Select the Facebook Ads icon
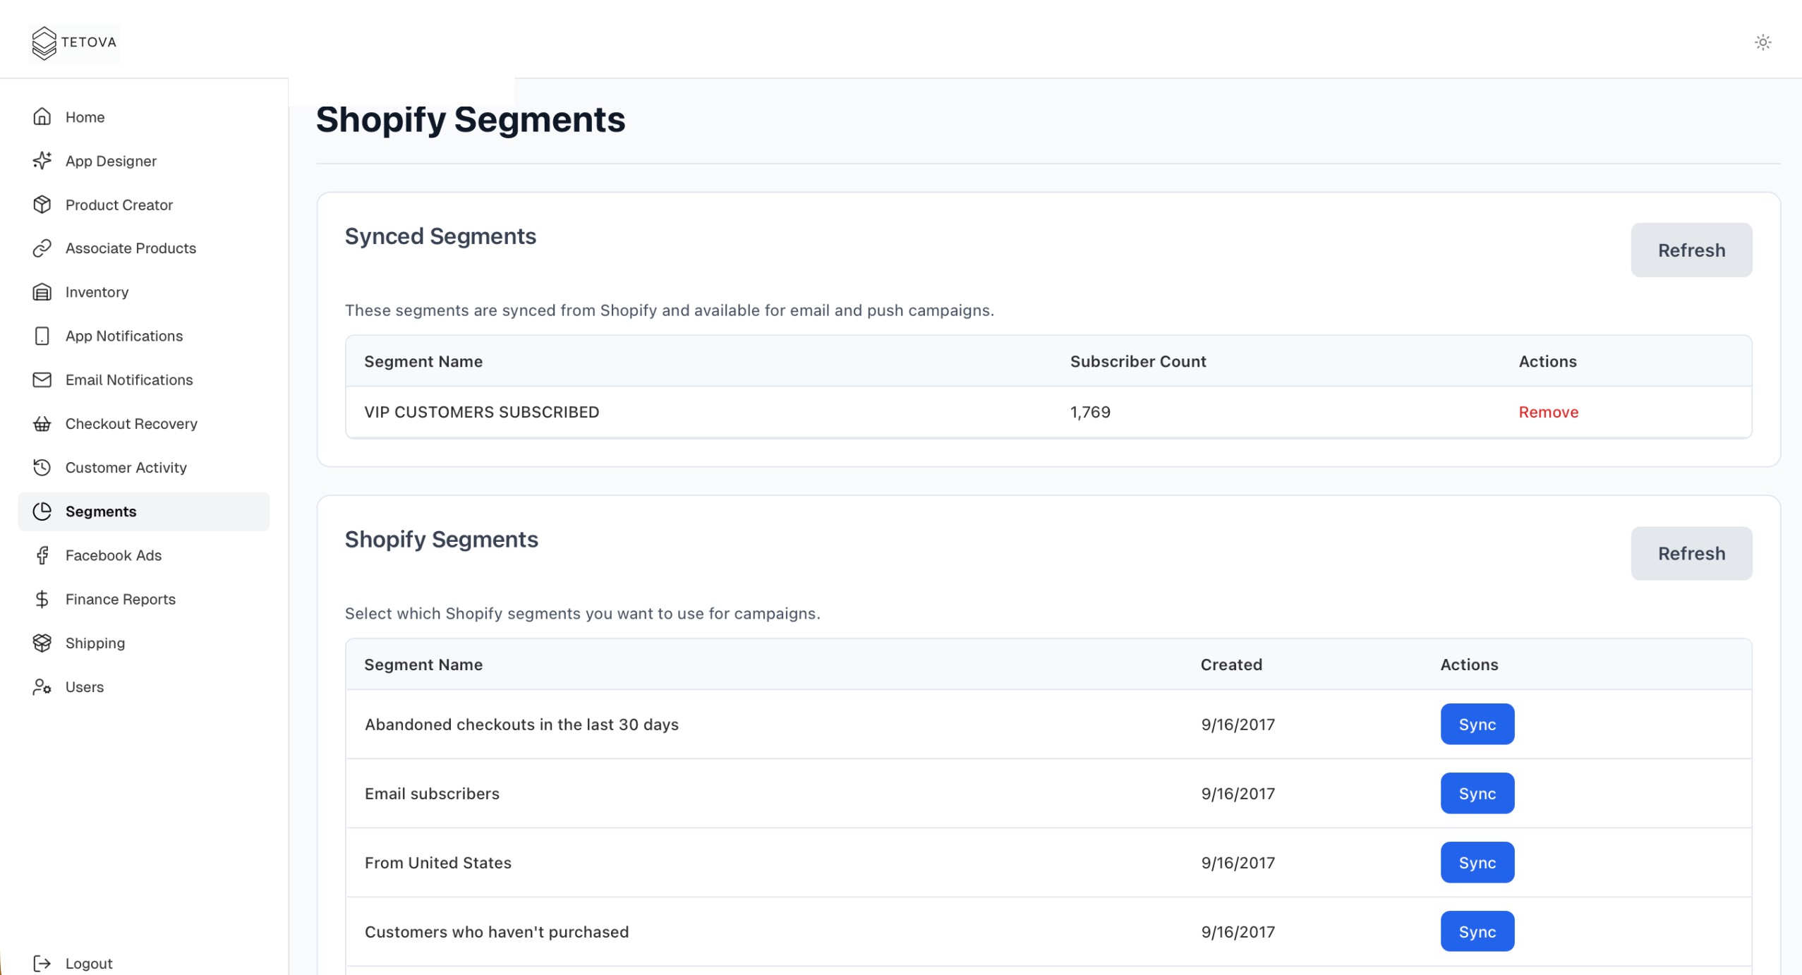Image resolution: width=1802 pixels, height=975 pixels. click(x=42, y=555)
